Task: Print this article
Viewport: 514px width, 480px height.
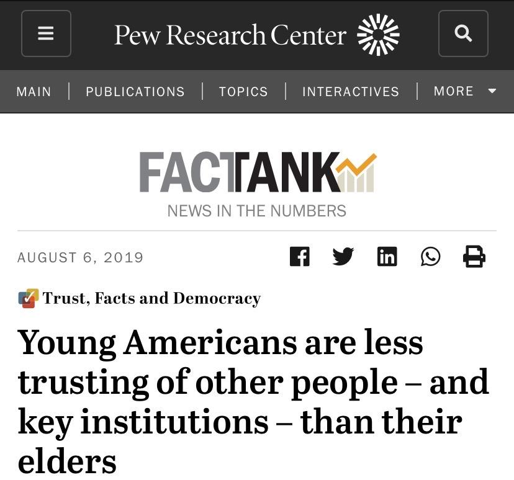Action: tap(474, 256)
